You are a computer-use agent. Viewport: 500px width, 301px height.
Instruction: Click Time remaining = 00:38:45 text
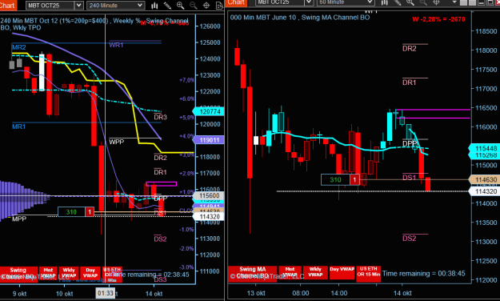(x=424, y=273)
